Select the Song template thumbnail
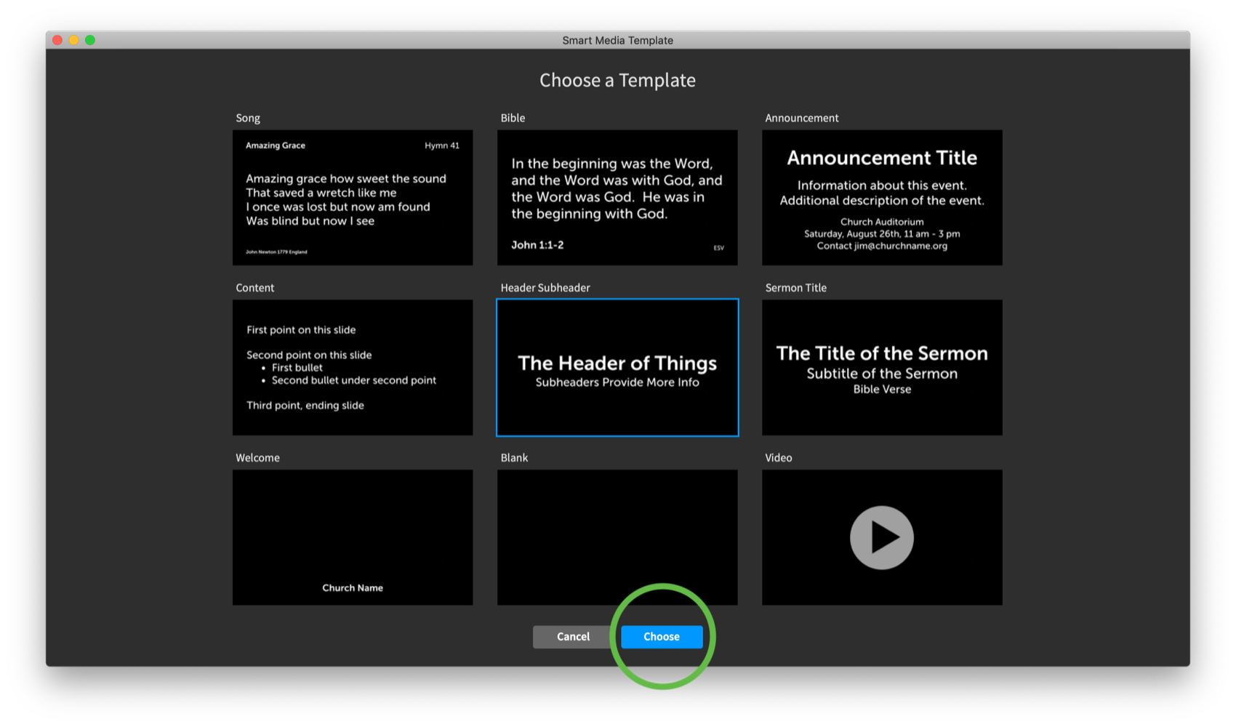Screen dimensions: 1236x727 click(353, 198)
